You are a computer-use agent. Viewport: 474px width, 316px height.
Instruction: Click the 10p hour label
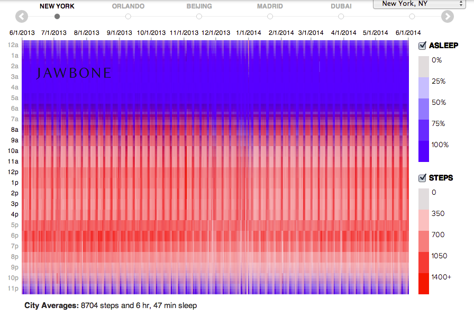tap(13, 278)
